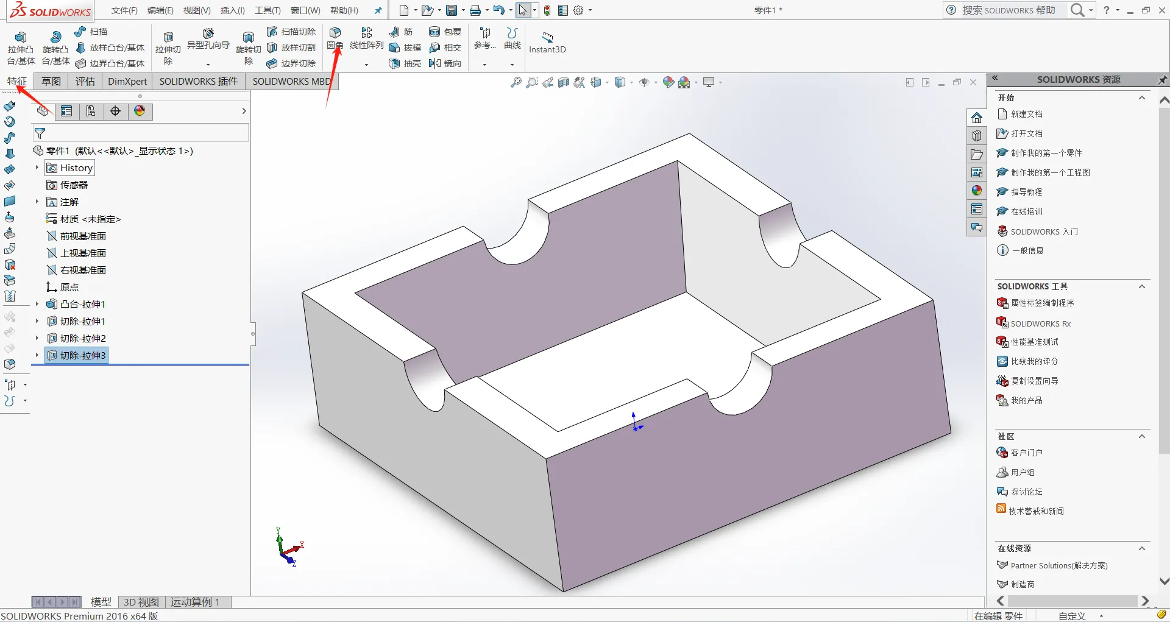
Task: Select the 拉伸凸台/基体 extrude boss tool
Action: tap(21, 48)
